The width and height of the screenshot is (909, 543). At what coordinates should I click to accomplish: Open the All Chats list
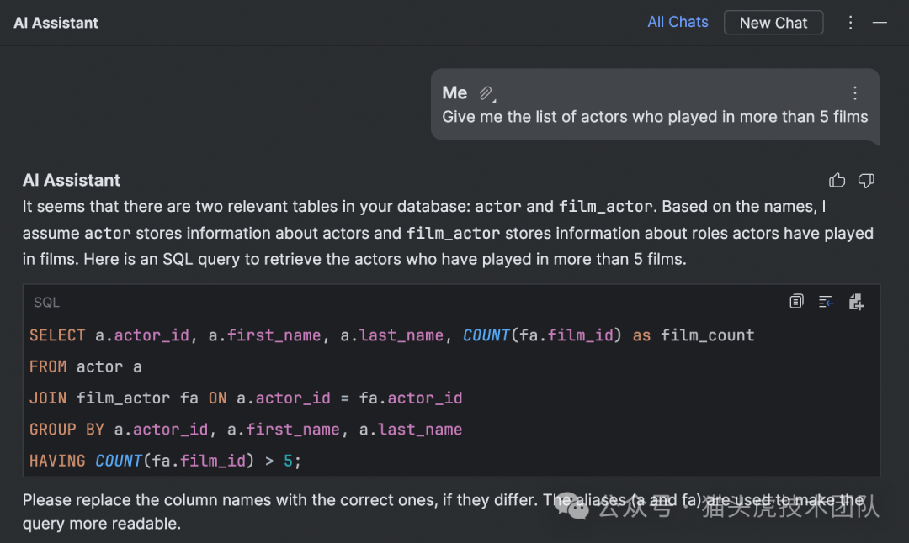pos(678,23)
